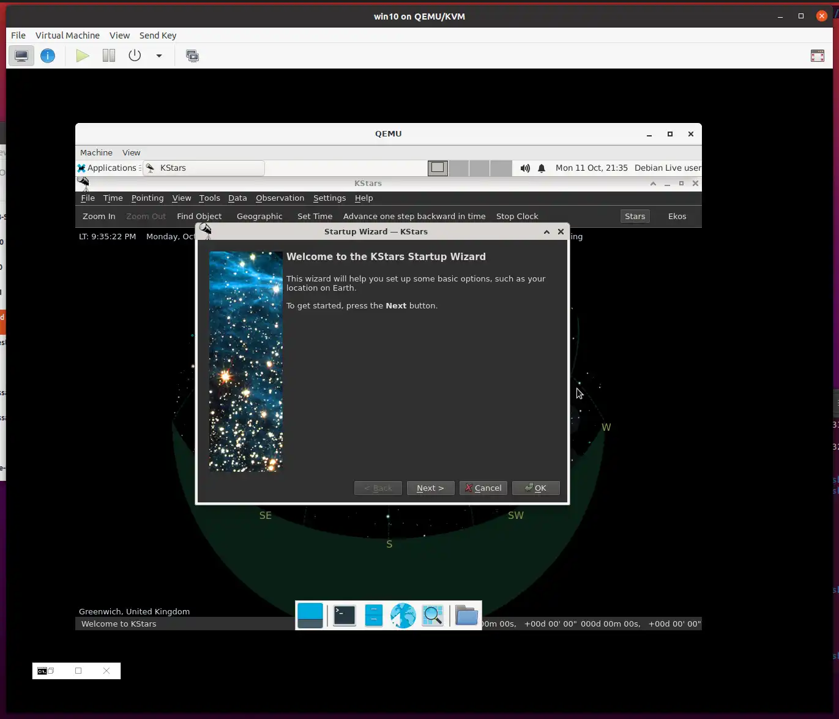Click Stop Clock toolbar action

pos(517,216)
